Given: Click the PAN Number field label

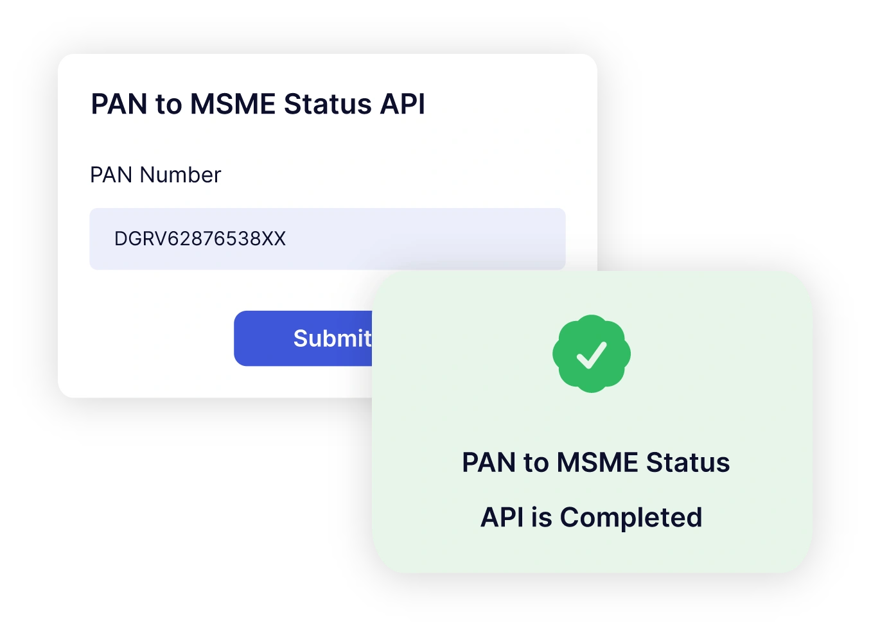Looking at the screenshot, I should click(x=155, y=175).
